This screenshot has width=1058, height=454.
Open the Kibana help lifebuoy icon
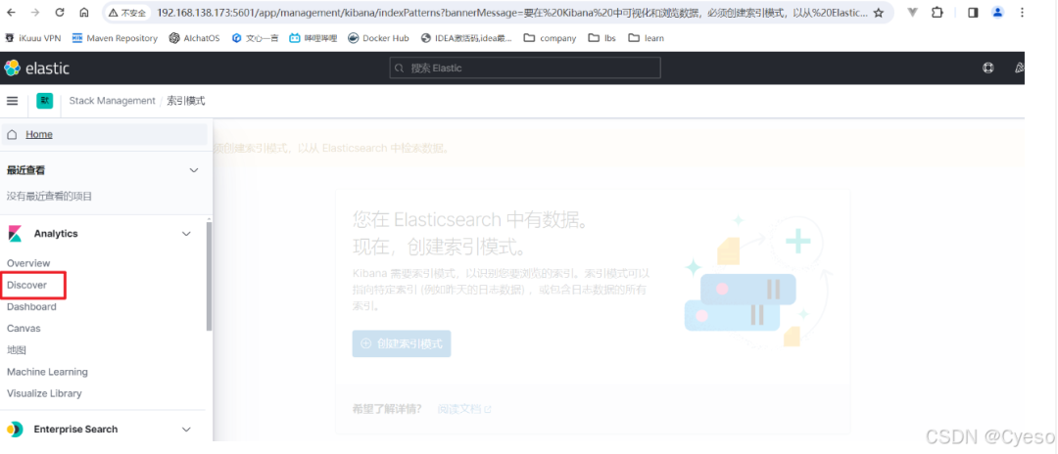click(x=988, y=68)
